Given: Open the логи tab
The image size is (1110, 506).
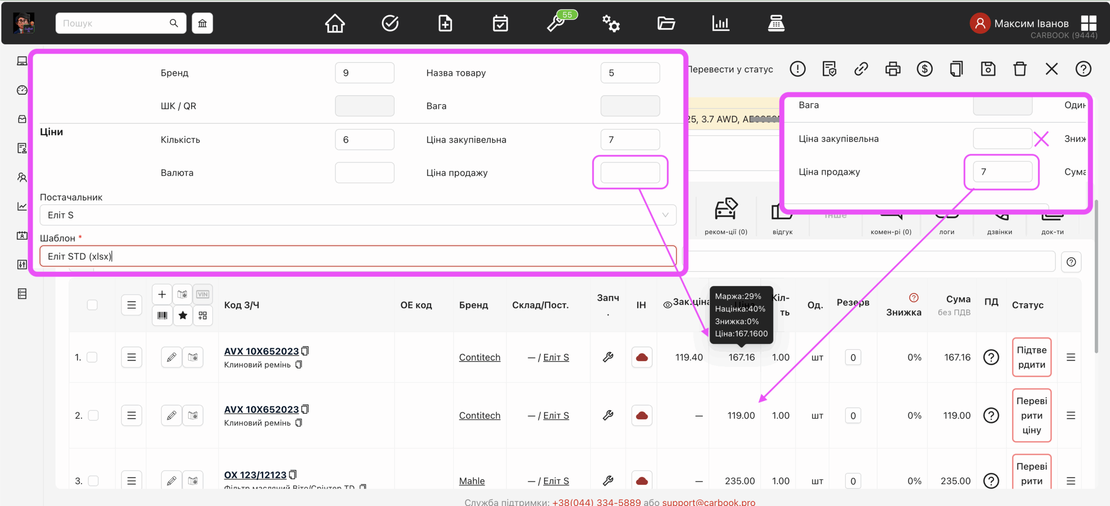Looking at the screenshot, I should click(947, 232).
